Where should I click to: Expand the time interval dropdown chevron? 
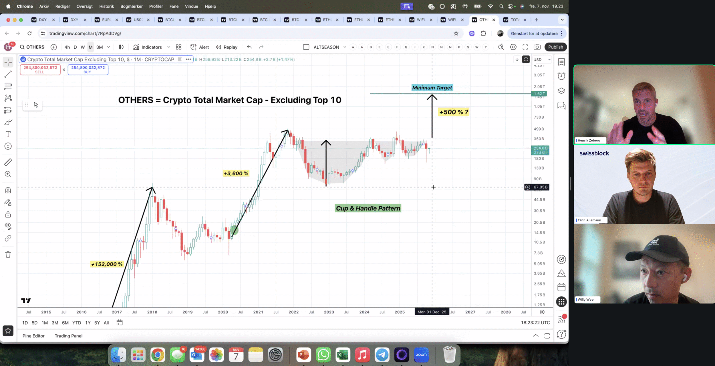108,47
